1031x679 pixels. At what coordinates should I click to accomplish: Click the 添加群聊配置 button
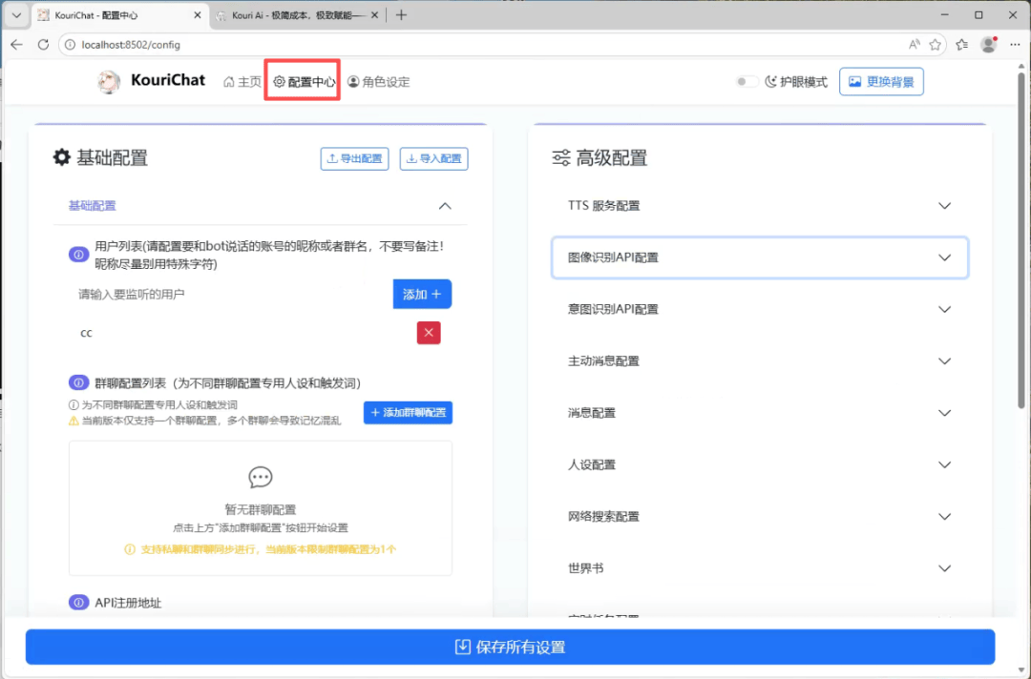(x=408, y=413)
